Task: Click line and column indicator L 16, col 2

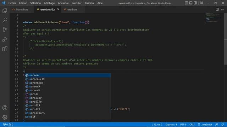Action: 157,125
